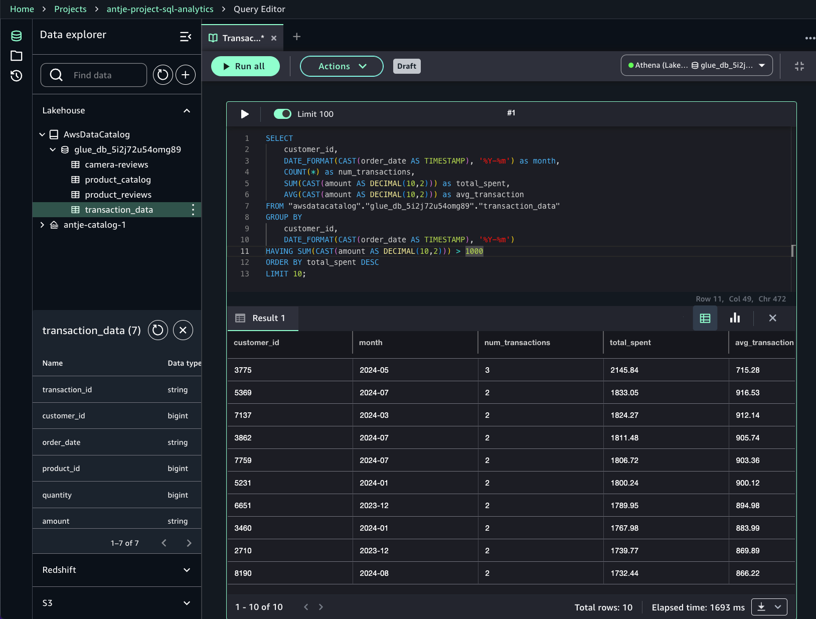Image resolution: width=816 pixels, height=619 pixels.
Task: Switch results to chart view
Action: pyautogui.click(x=735, y=318)
